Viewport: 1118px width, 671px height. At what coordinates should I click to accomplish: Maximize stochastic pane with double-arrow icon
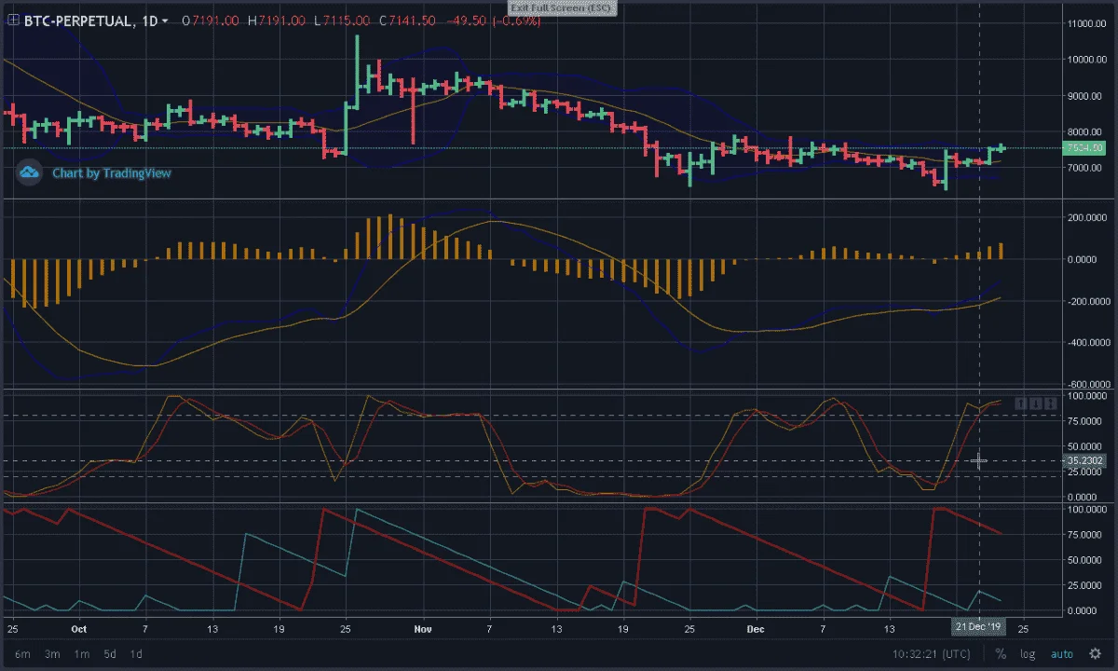[1050, 403]
